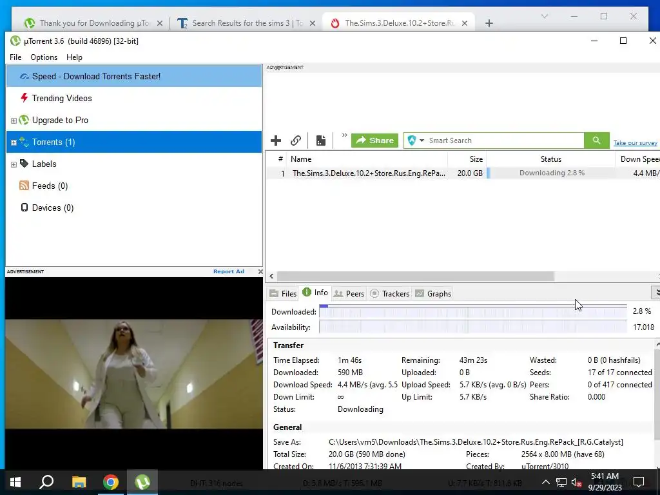Select The.Sims.3.Deluxe torrent row

point(463,173)
